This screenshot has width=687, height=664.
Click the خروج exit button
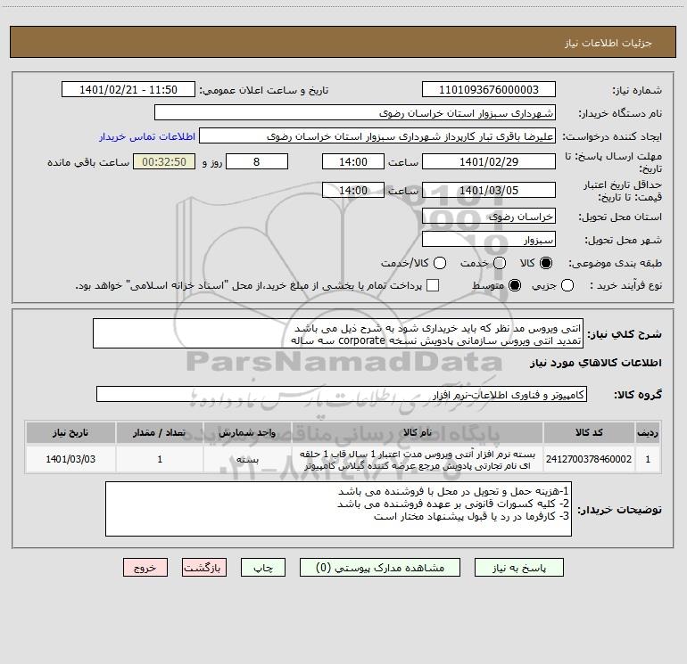tap(145, 568)
